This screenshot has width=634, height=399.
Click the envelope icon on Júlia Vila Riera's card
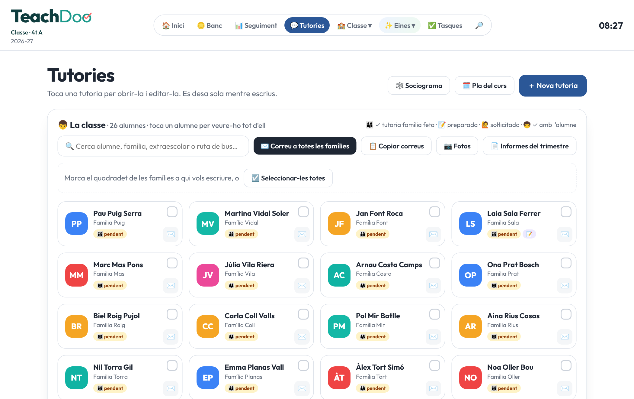(302, 286)
